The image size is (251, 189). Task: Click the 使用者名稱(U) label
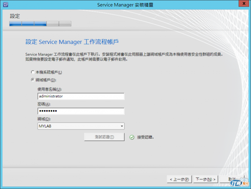50,89
